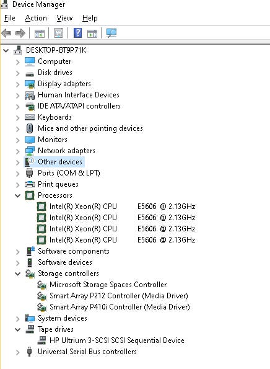Viewport: 270px width, 369px height.
Task: Click Scan for hardware changes monitor icon
Action: [x=111, y=33]
